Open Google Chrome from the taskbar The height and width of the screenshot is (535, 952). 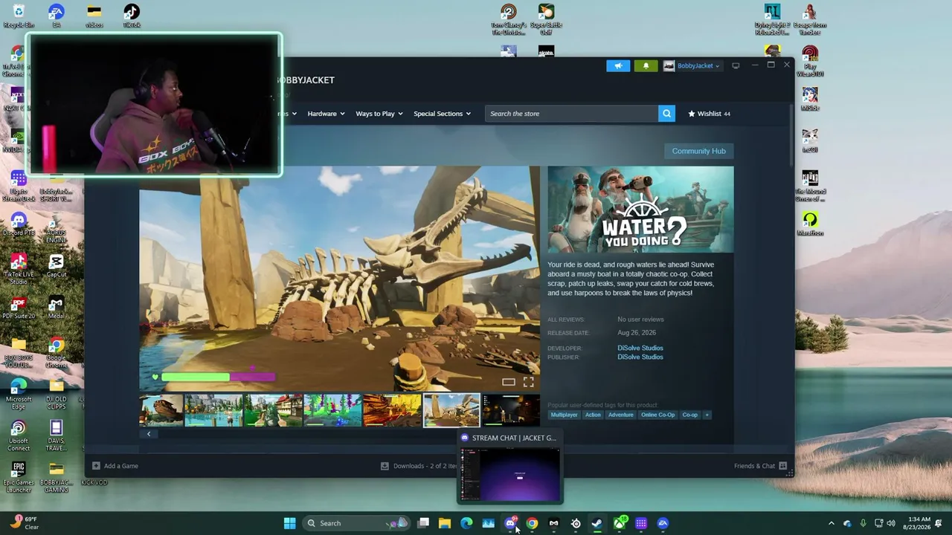click(532, 523)
